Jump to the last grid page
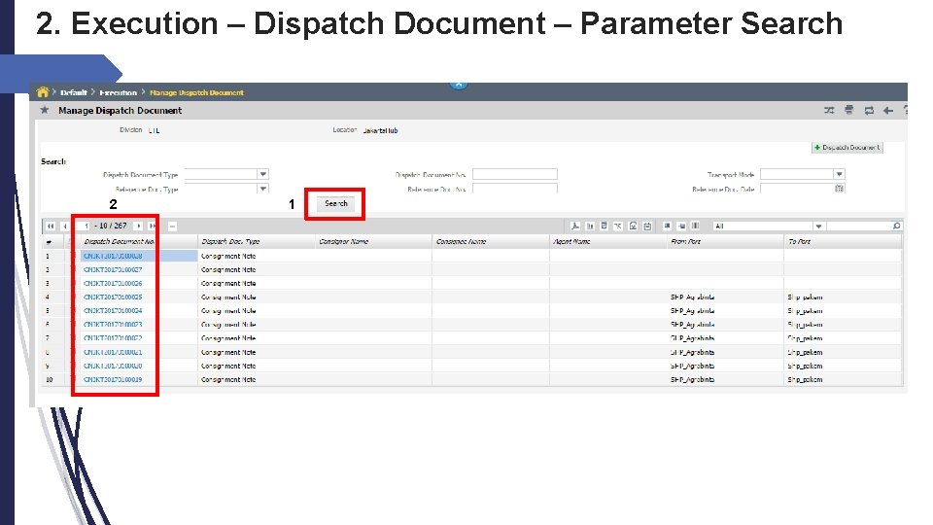This screenshot has width=933, height=525. [153, 227]
